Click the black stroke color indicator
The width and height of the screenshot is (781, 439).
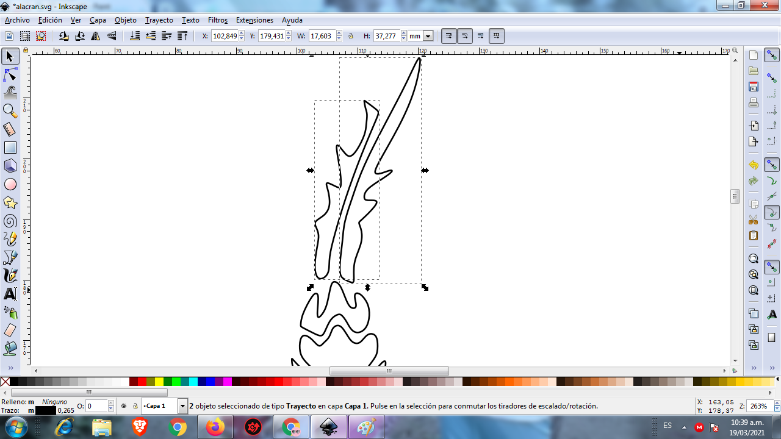tap(46, 410)
